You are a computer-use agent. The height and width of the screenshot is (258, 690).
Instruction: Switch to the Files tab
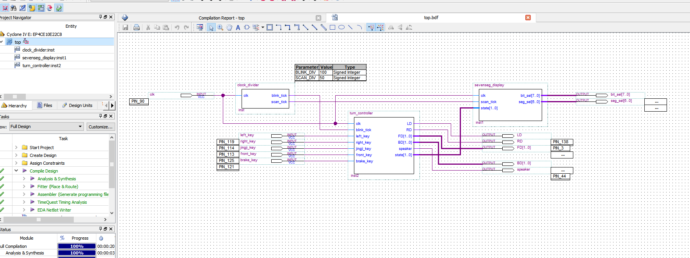point(44,105)
